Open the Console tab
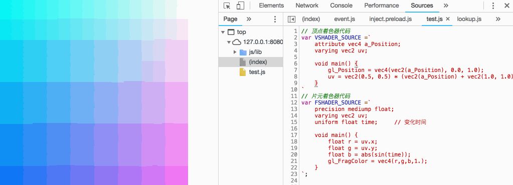 341,5
